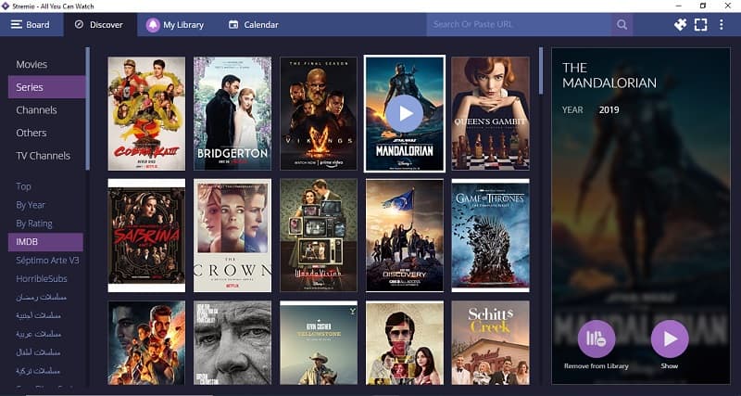Click the year value 2019

pyautogui.click(x=609, y=109)
